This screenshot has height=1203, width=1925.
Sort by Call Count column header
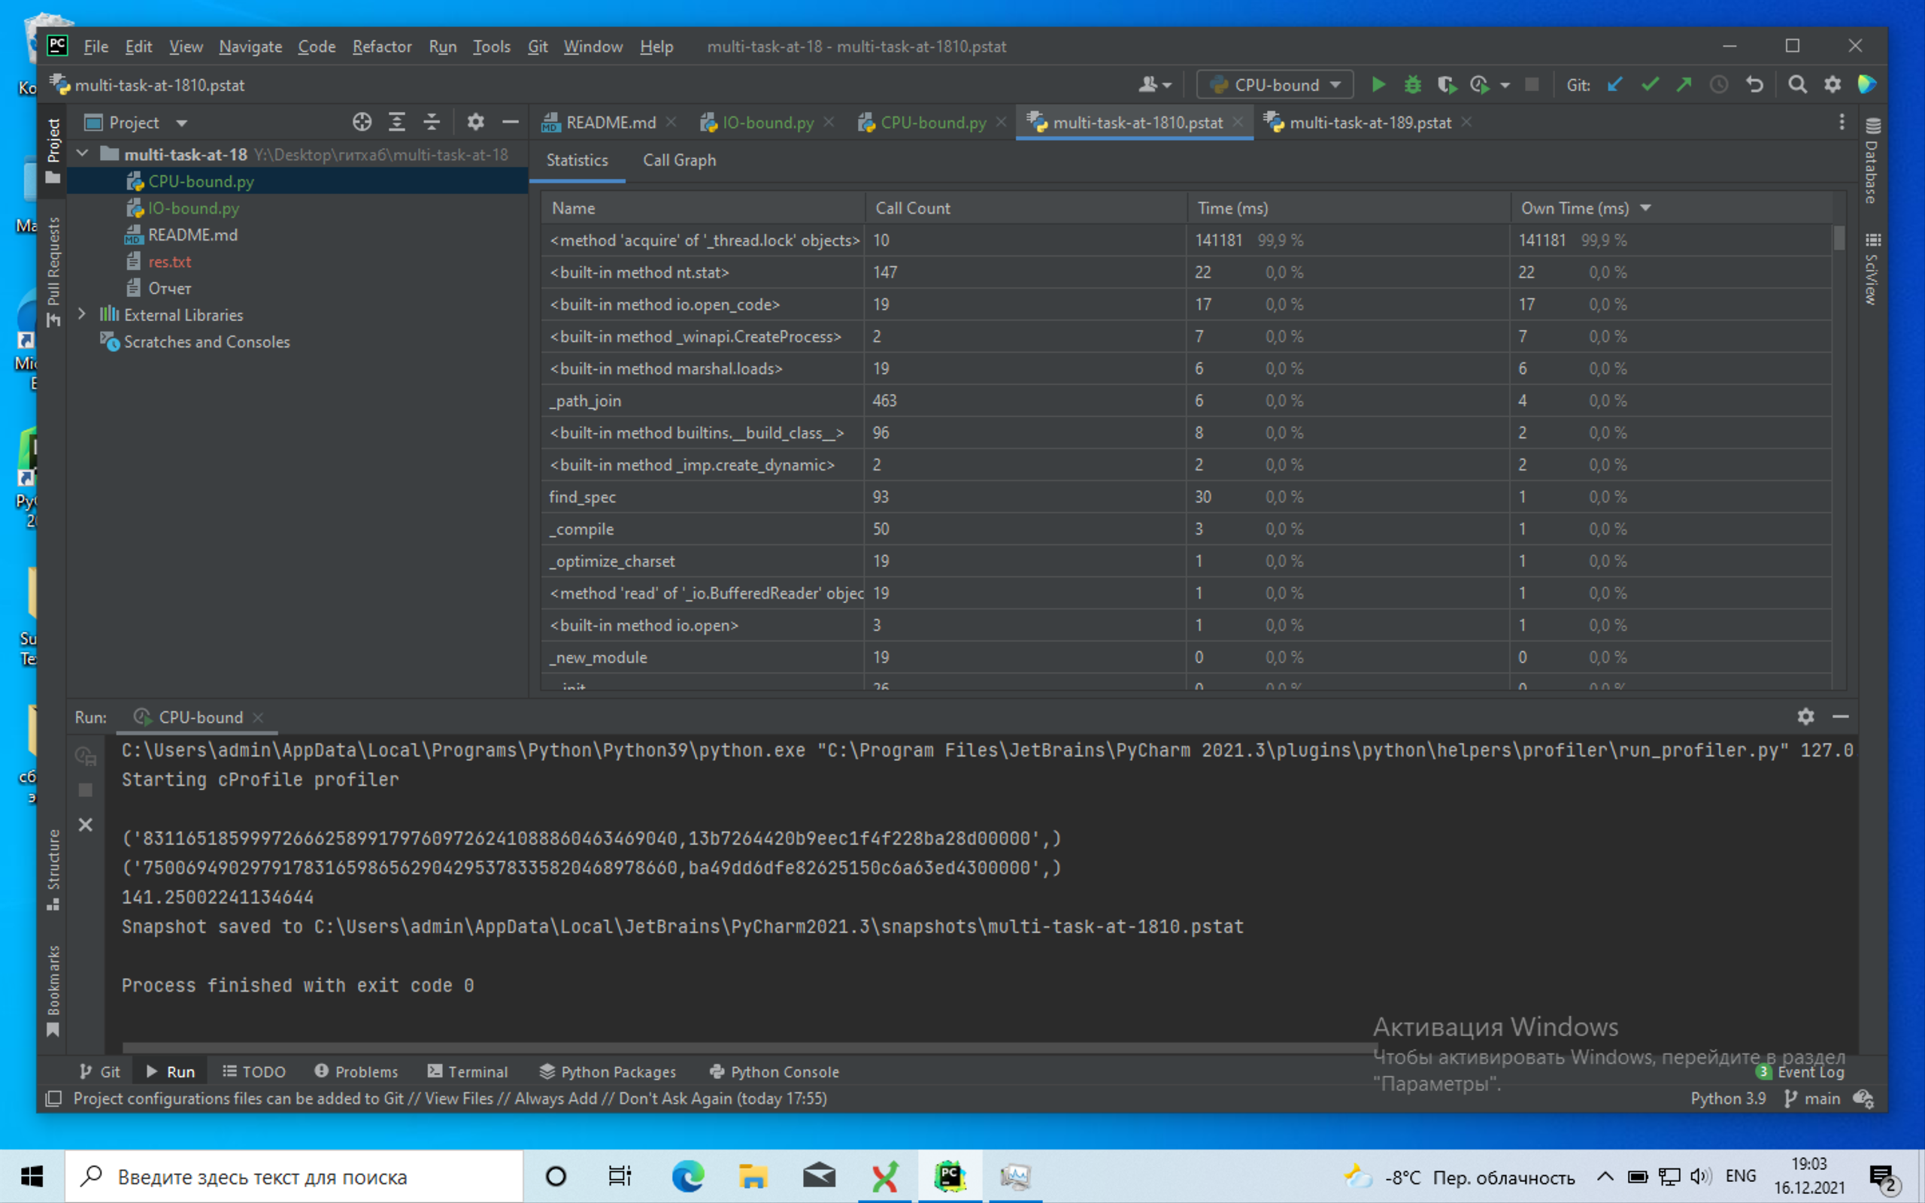click(x=912, y=208)
